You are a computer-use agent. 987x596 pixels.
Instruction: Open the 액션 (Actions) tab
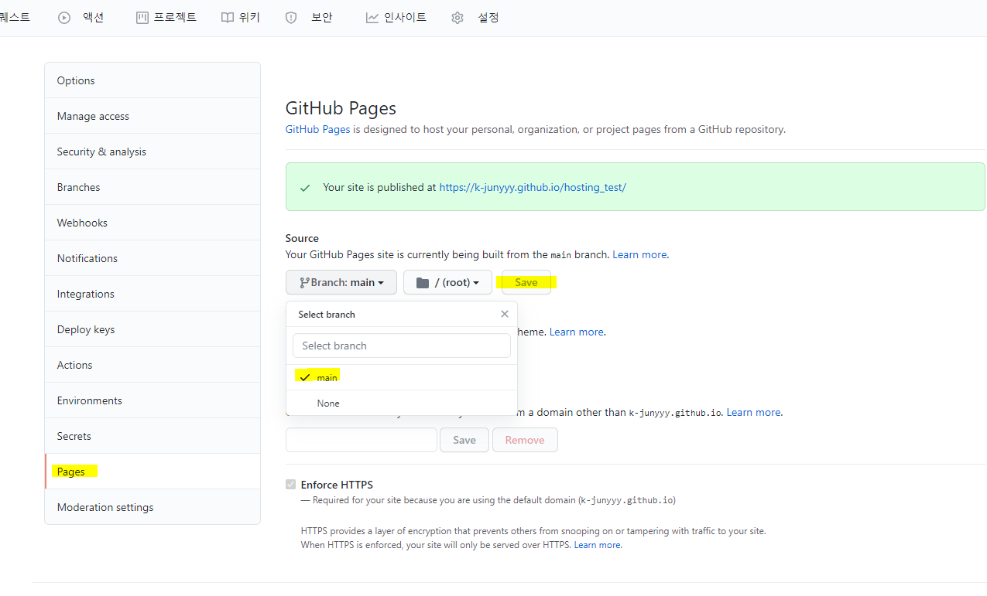[x=81, y=17]
